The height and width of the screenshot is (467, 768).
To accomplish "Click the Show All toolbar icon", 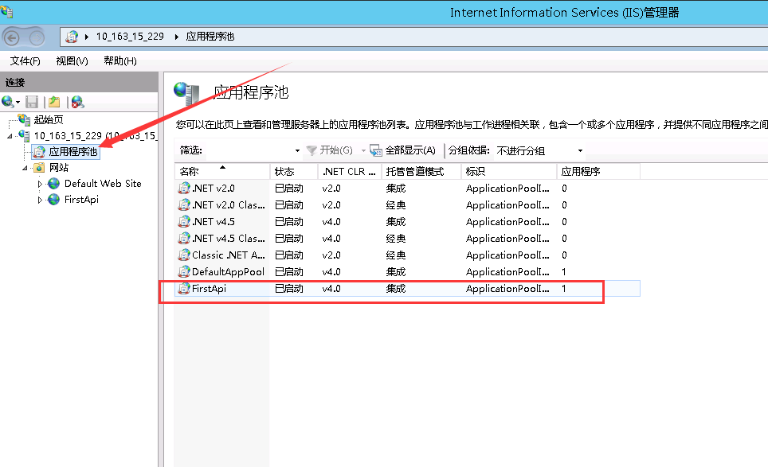I will [x=376, y=150].
